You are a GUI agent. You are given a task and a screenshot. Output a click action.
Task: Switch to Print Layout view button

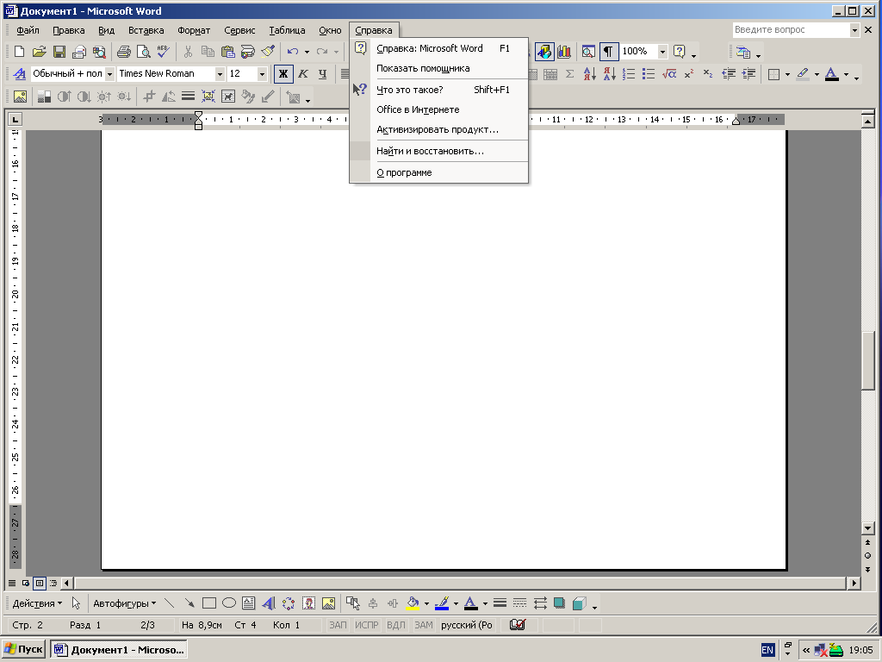click(39, 584)
